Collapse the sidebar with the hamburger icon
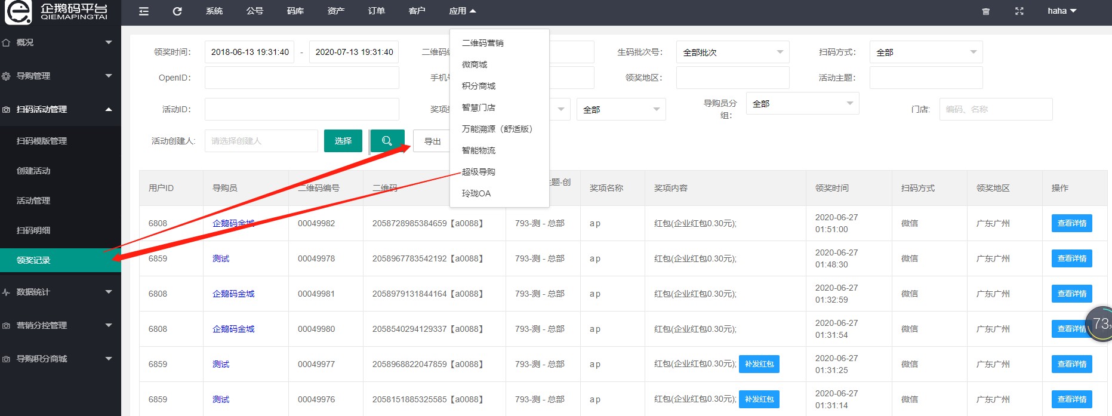This screenshot has width=1112, height=416. tap(144, 11)
